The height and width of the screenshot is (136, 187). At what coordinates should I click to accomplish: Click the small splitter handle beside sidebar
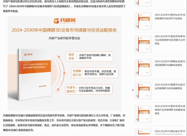click(x=133, y=90)
